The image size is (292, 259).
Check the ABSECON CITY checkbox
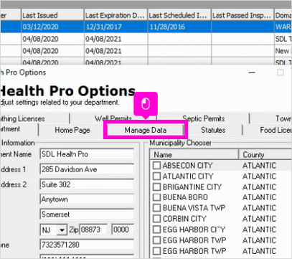(x=156, y=165)
